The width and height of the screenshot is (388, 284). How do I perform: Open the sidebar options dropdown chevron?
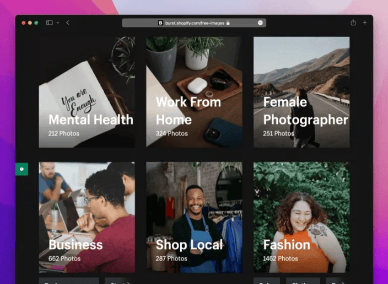coord(57,23)
